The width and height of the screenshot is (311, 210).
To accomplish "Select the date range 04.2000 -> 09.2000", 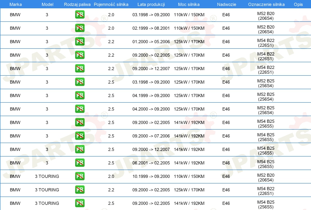I will coord(151,109).
